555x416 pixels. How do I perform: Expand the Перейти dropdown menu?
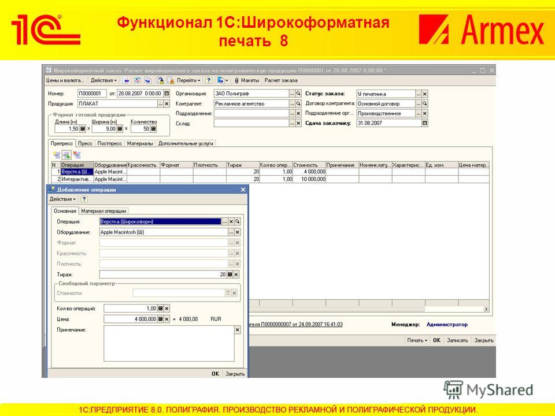coord(188,80)
